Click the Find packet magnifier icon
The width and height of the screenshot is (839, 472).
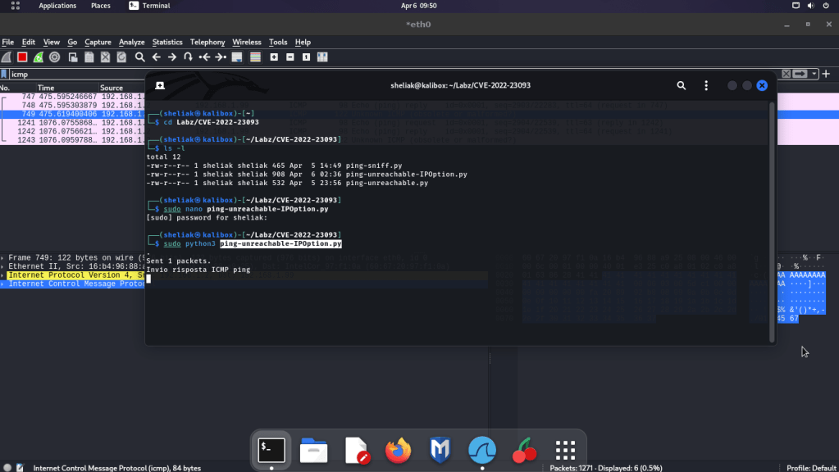pos(140,57)
